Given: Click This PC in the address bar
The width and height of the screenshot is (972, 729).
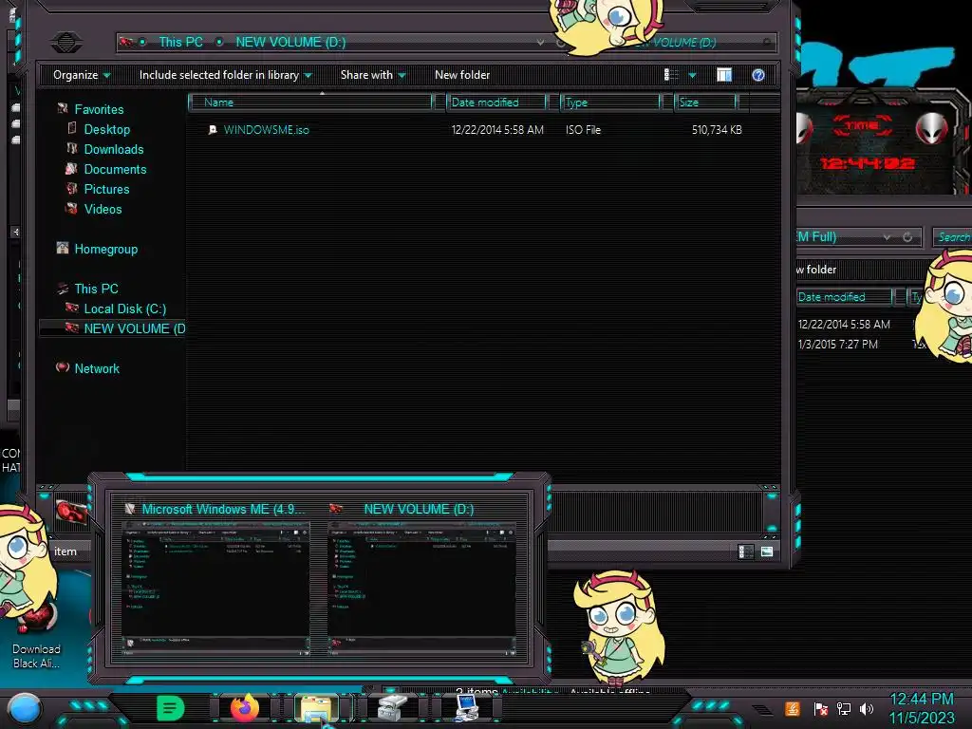Looking at the screenshot, I should (180, 42).
